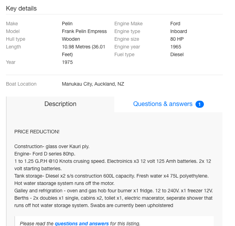Switch to the Description tab

[x=60, y=104]
